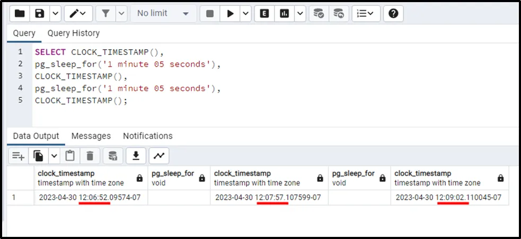Open the Help question mark icon
The image size is (521, 239).
[x=393, y=14]
